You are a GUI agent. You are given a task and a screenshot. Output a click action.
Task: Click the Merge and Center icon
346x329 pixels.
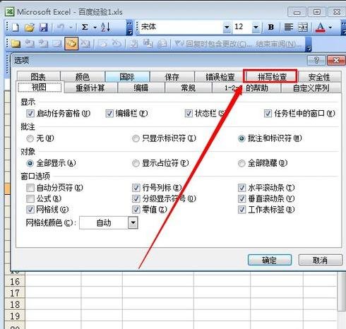click(x=303, y=28)
